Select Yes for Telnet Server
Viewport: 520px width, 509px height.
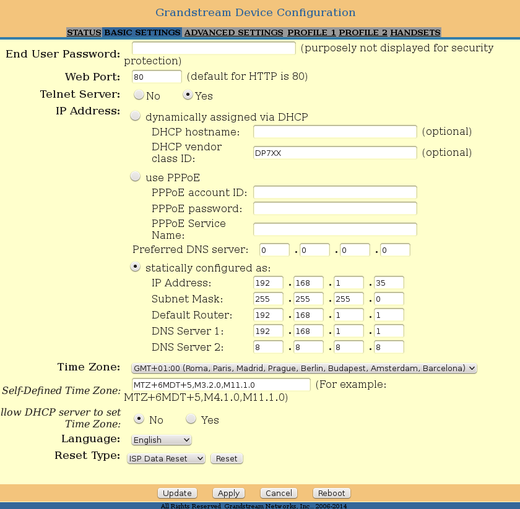pos(188,95)
